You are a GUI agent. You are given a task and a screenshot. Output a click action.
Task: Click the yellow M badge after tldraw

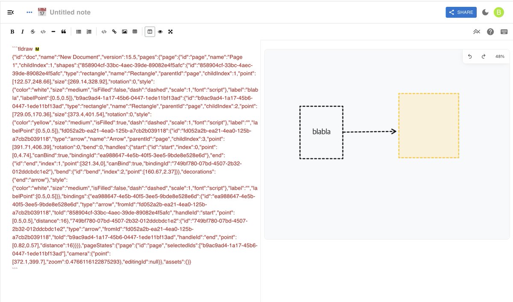point(37,49)
